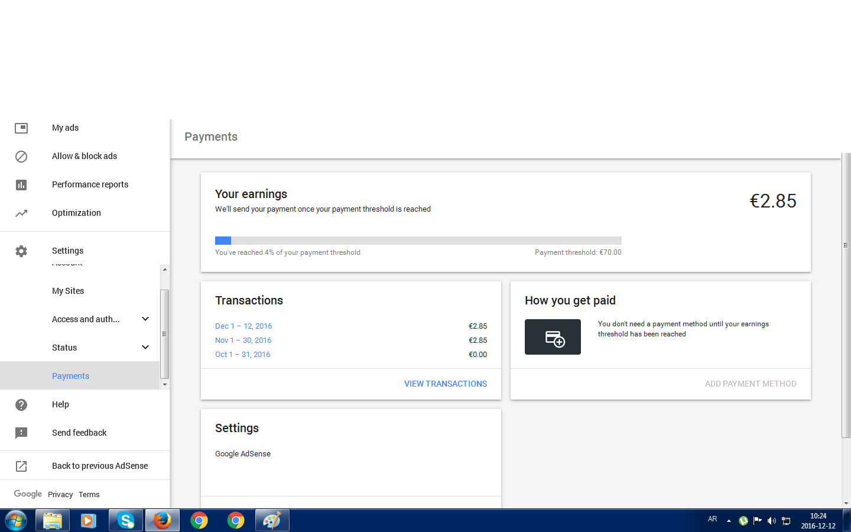Click the Allow & block ads circle icon
851x532 pixels.
click(21, 156)
